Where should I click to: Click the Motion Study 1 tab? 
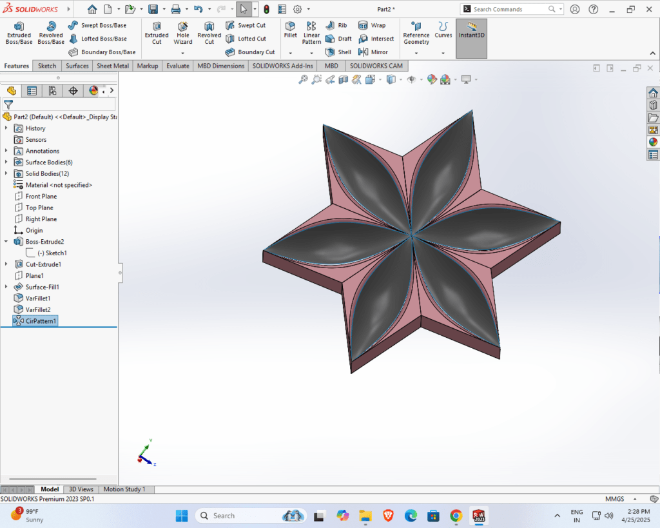click(x=124, y=489)
